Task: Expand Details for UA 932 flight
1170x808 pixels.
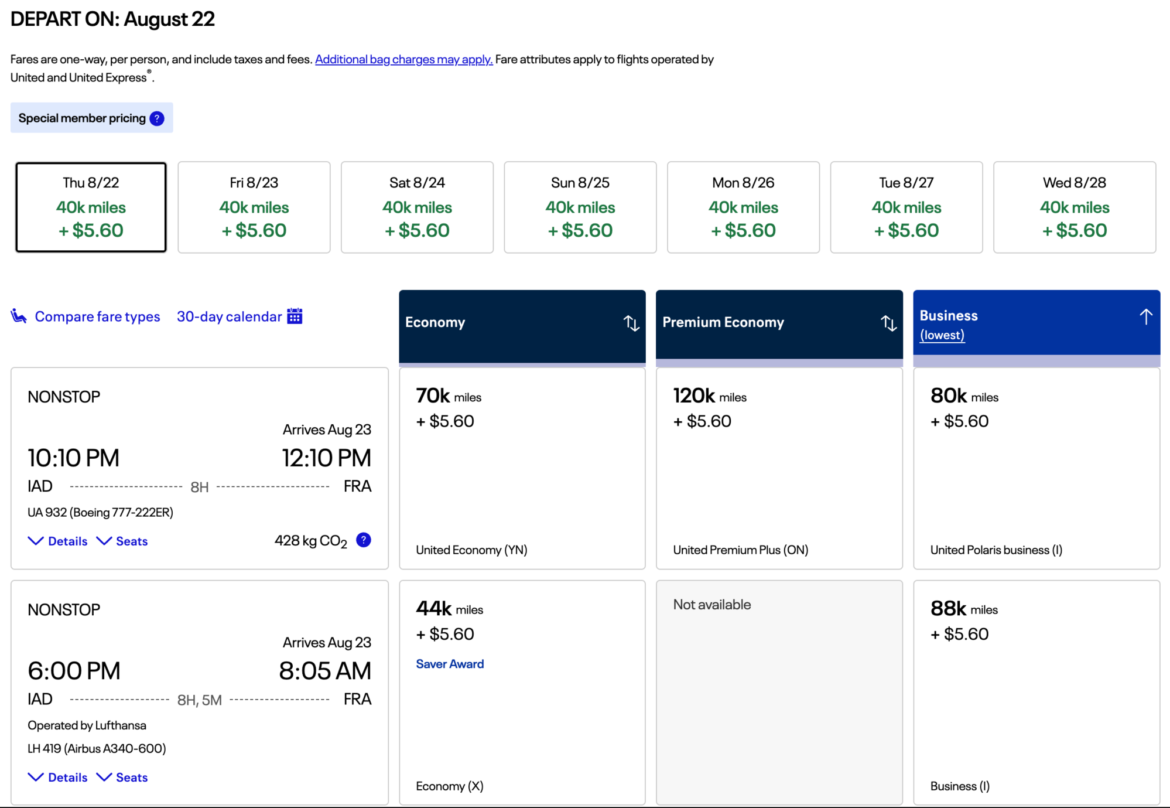Action: (58, 541)
